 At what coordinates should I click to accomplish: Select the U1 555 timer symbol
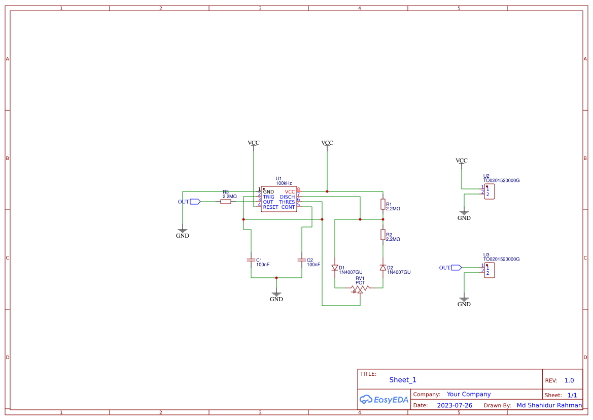[x=278, y=199]
